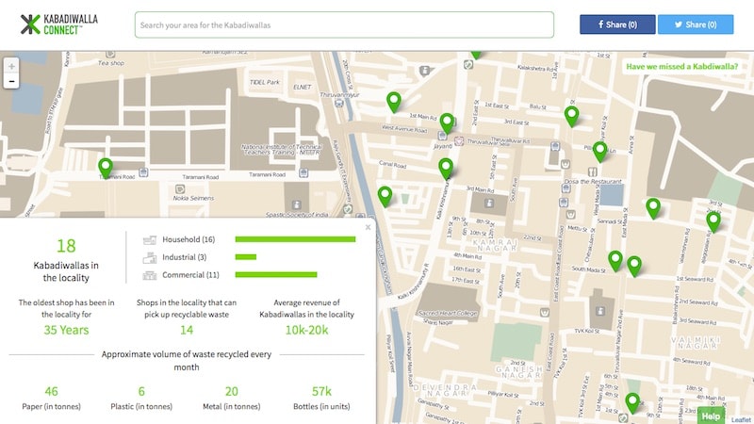Click the '35 Years' oldest shop value
Viewport: 754px width, 424px height.
(x=66, y=330)
